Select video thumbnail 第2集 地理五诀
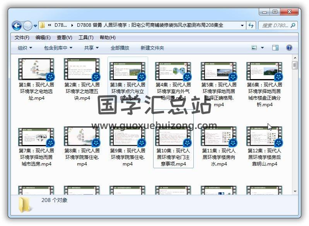Image resolution: width=309 pixels, height=226 pixels. [82, 69]
